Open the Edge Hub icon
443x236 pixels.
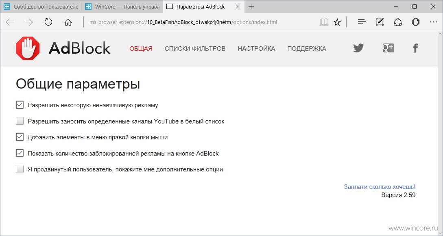(x=362, y=22)
